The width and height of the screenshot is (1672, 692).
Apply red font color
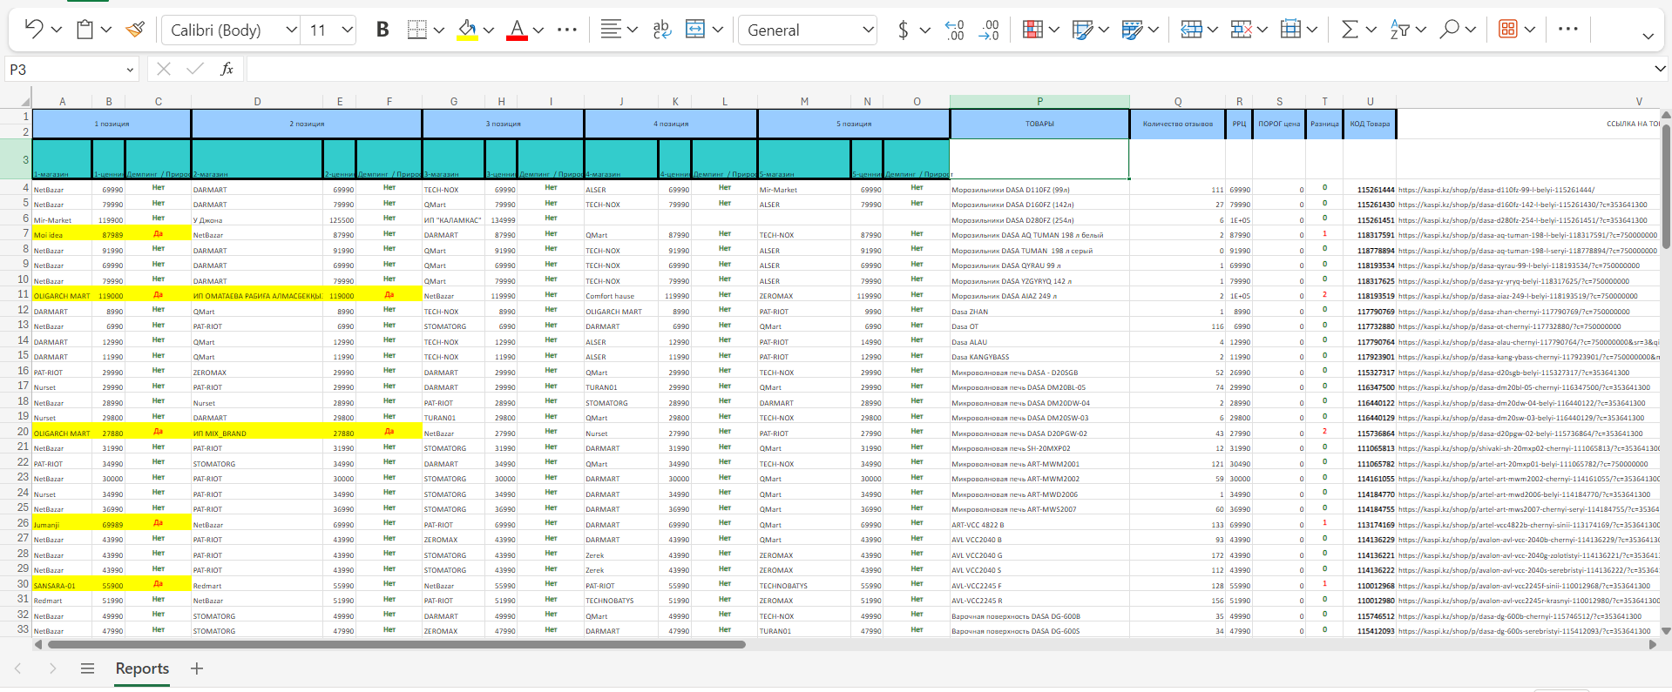517,30
